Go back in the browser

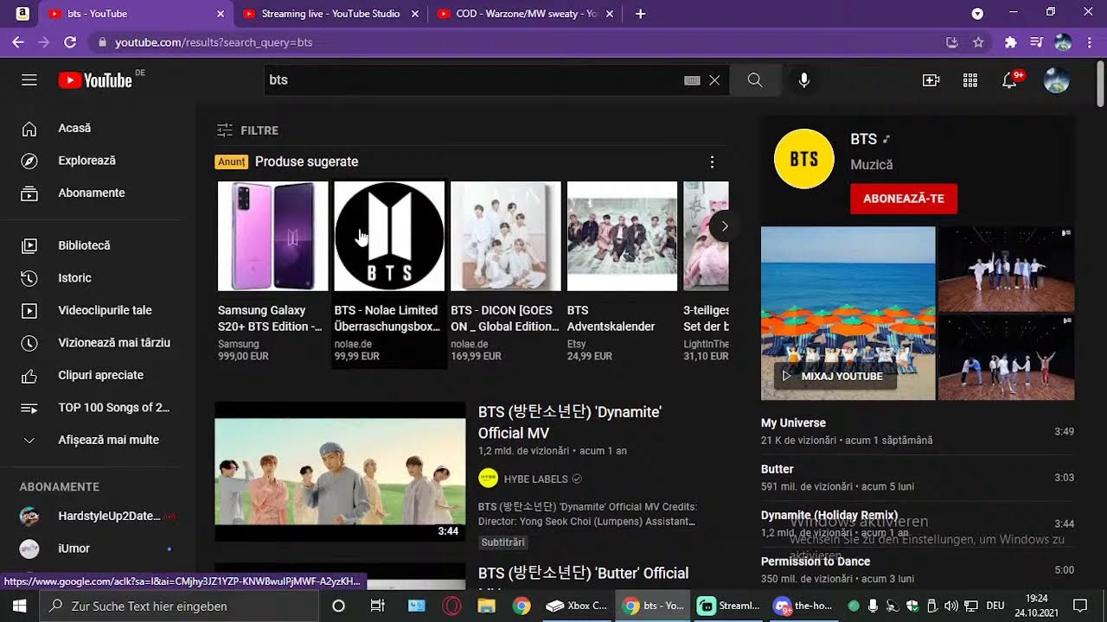click(18, 41)
